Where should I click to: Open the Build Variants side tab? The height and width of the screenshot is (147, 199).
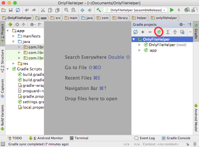(x=3, y=117)
